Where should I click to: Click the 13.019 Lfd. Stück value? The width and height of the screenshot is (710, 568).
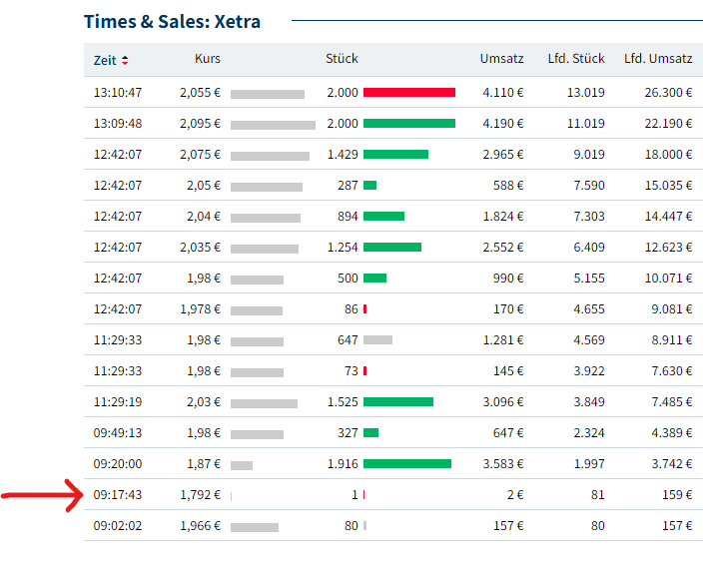pos(585,93)
